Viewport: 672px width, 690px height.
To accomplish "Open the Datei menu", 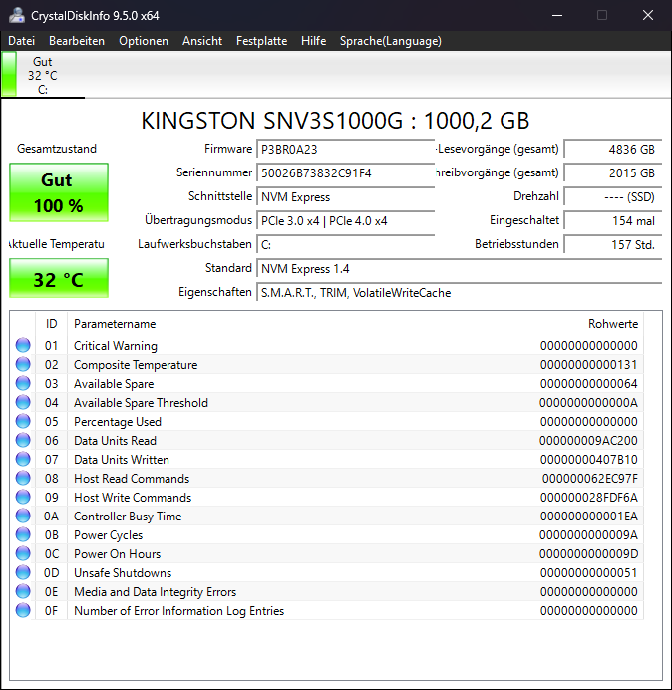I will click(x=21, y=41).
